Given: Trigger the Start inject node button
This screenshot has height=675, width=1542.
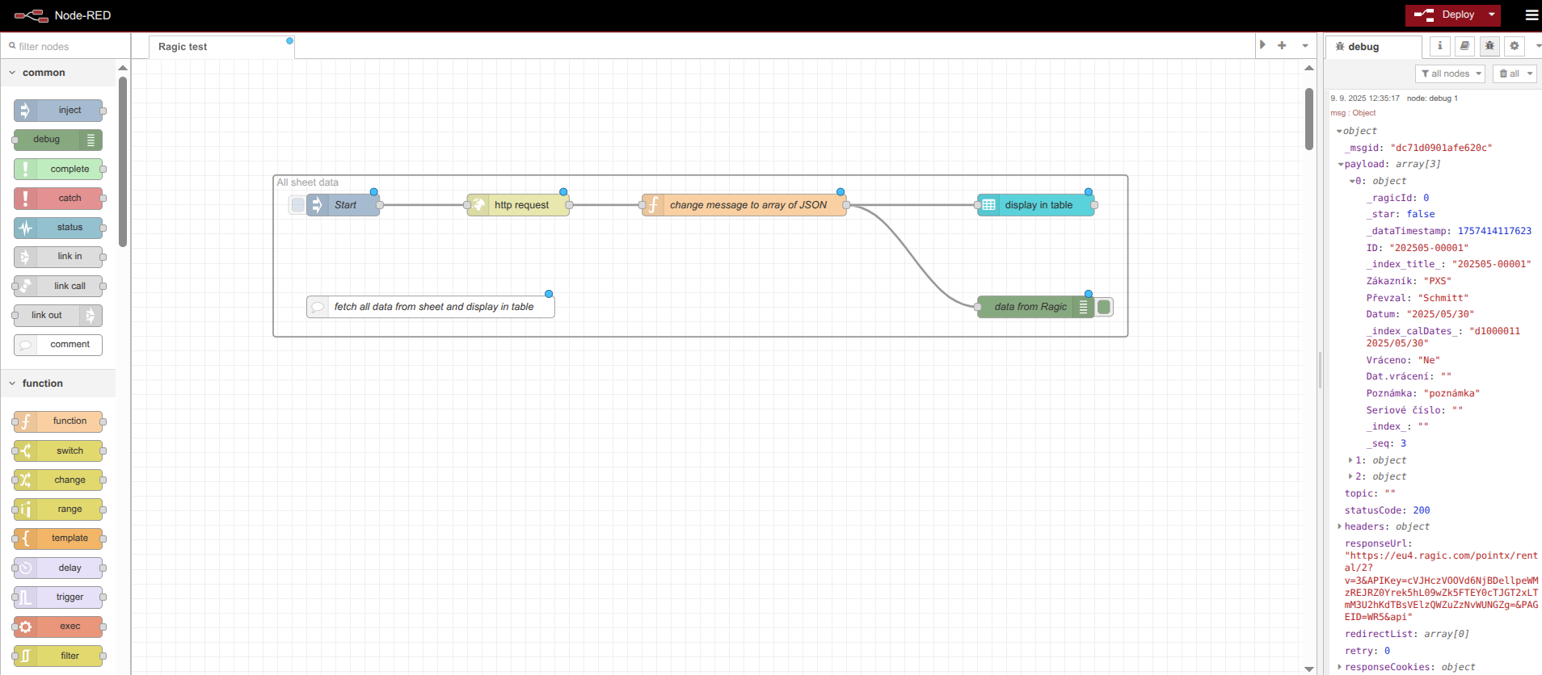Looking at the screenshot, I should [297, 205].
